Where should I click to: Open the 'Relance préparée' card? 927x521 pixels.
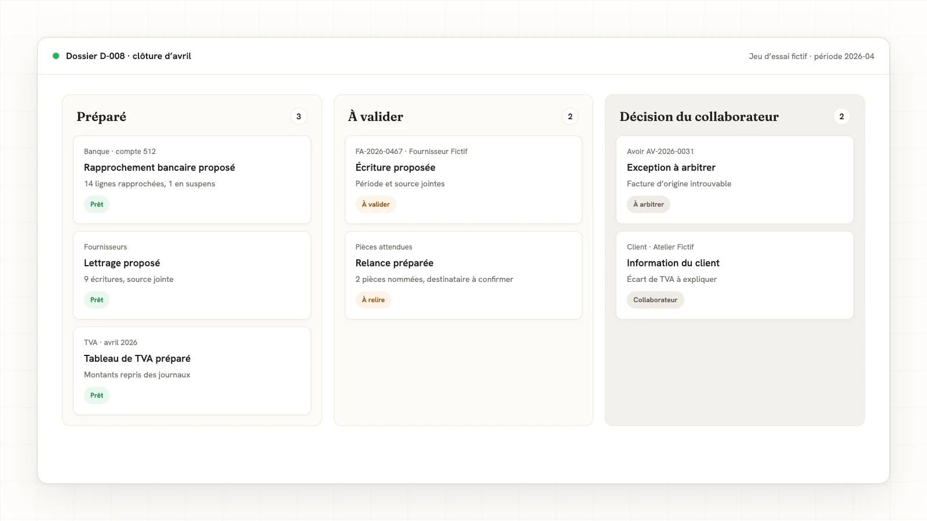[463, 275]
